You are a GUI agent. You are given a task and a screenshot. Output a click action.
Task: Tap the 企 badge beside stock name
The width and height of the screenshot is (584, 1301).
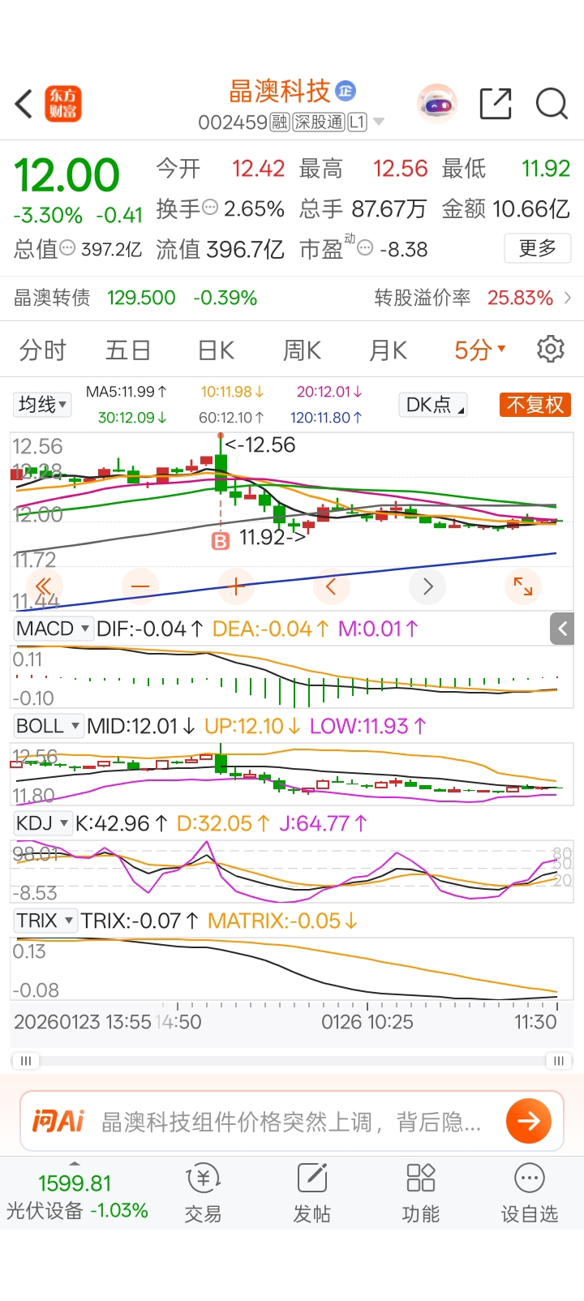pyautogui.click(x=346, y=91)
